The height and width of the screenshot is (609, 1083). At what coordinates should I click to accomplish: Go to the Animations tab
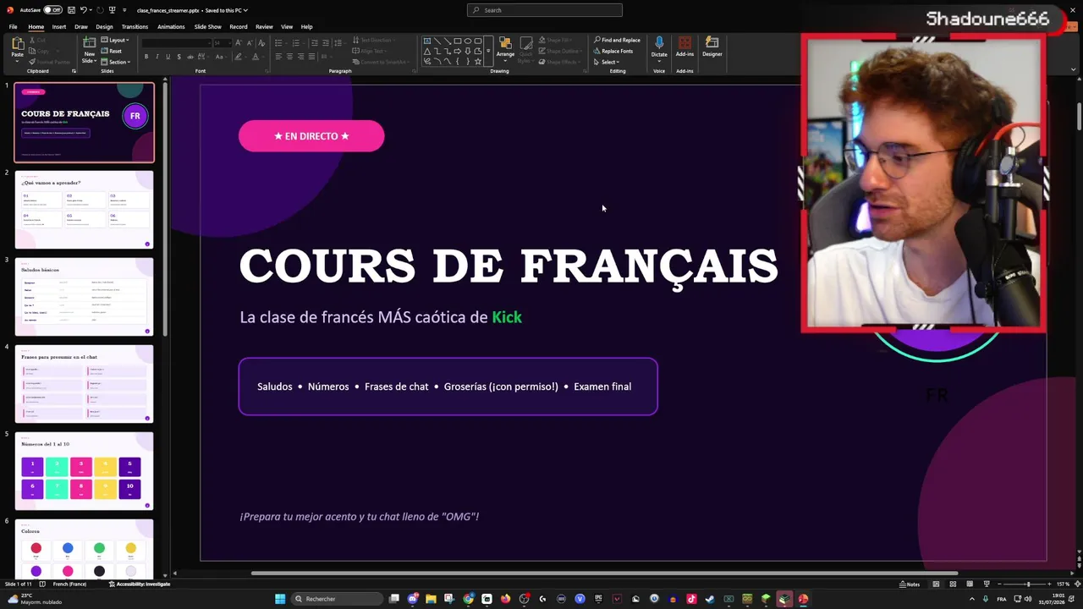pyautogui.click(x=171, y=27)
